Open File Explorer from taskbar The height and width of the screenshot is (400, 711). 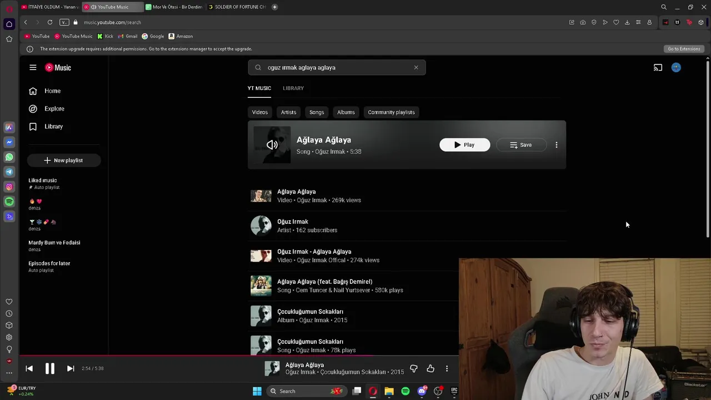click(x=389, y=391)
